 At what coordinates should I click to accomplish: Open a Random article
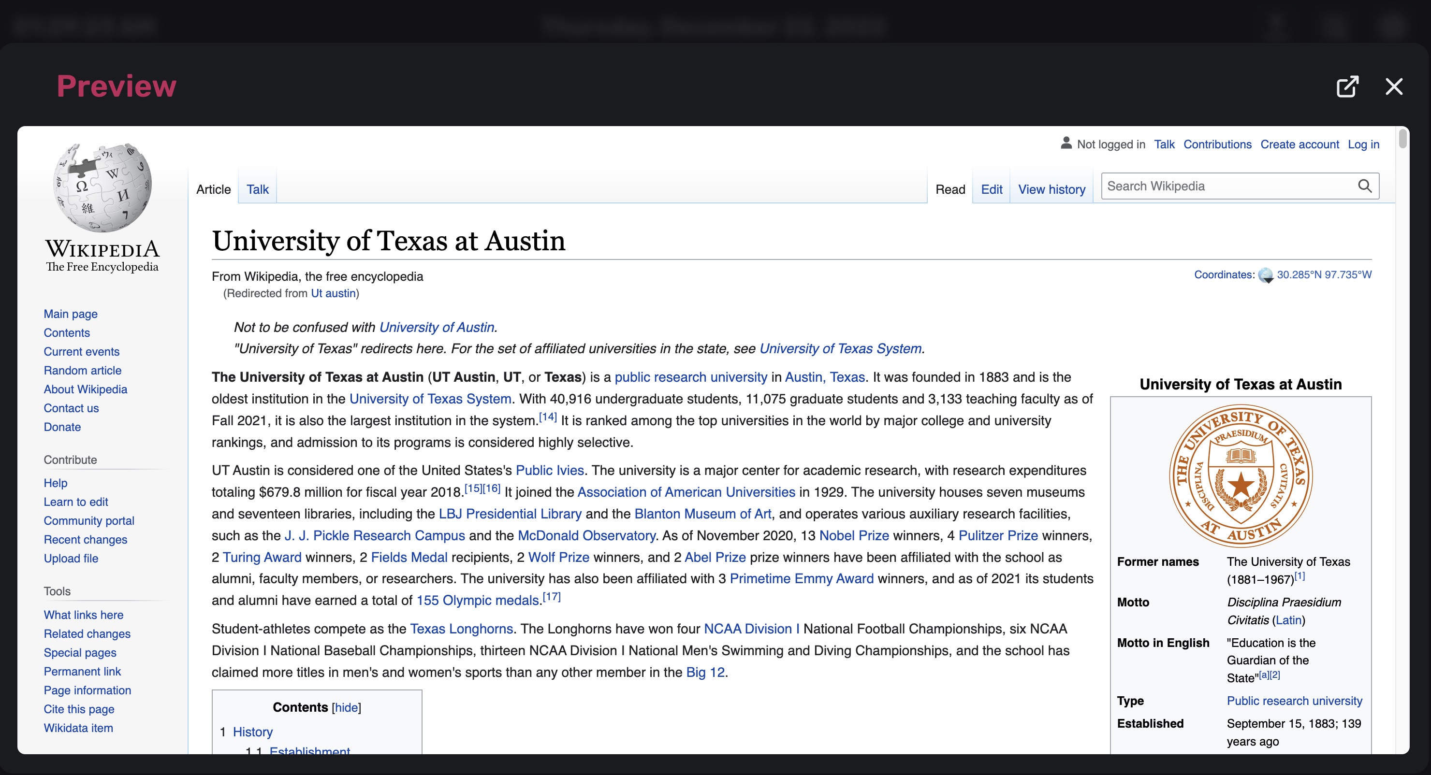pos(82,370)
